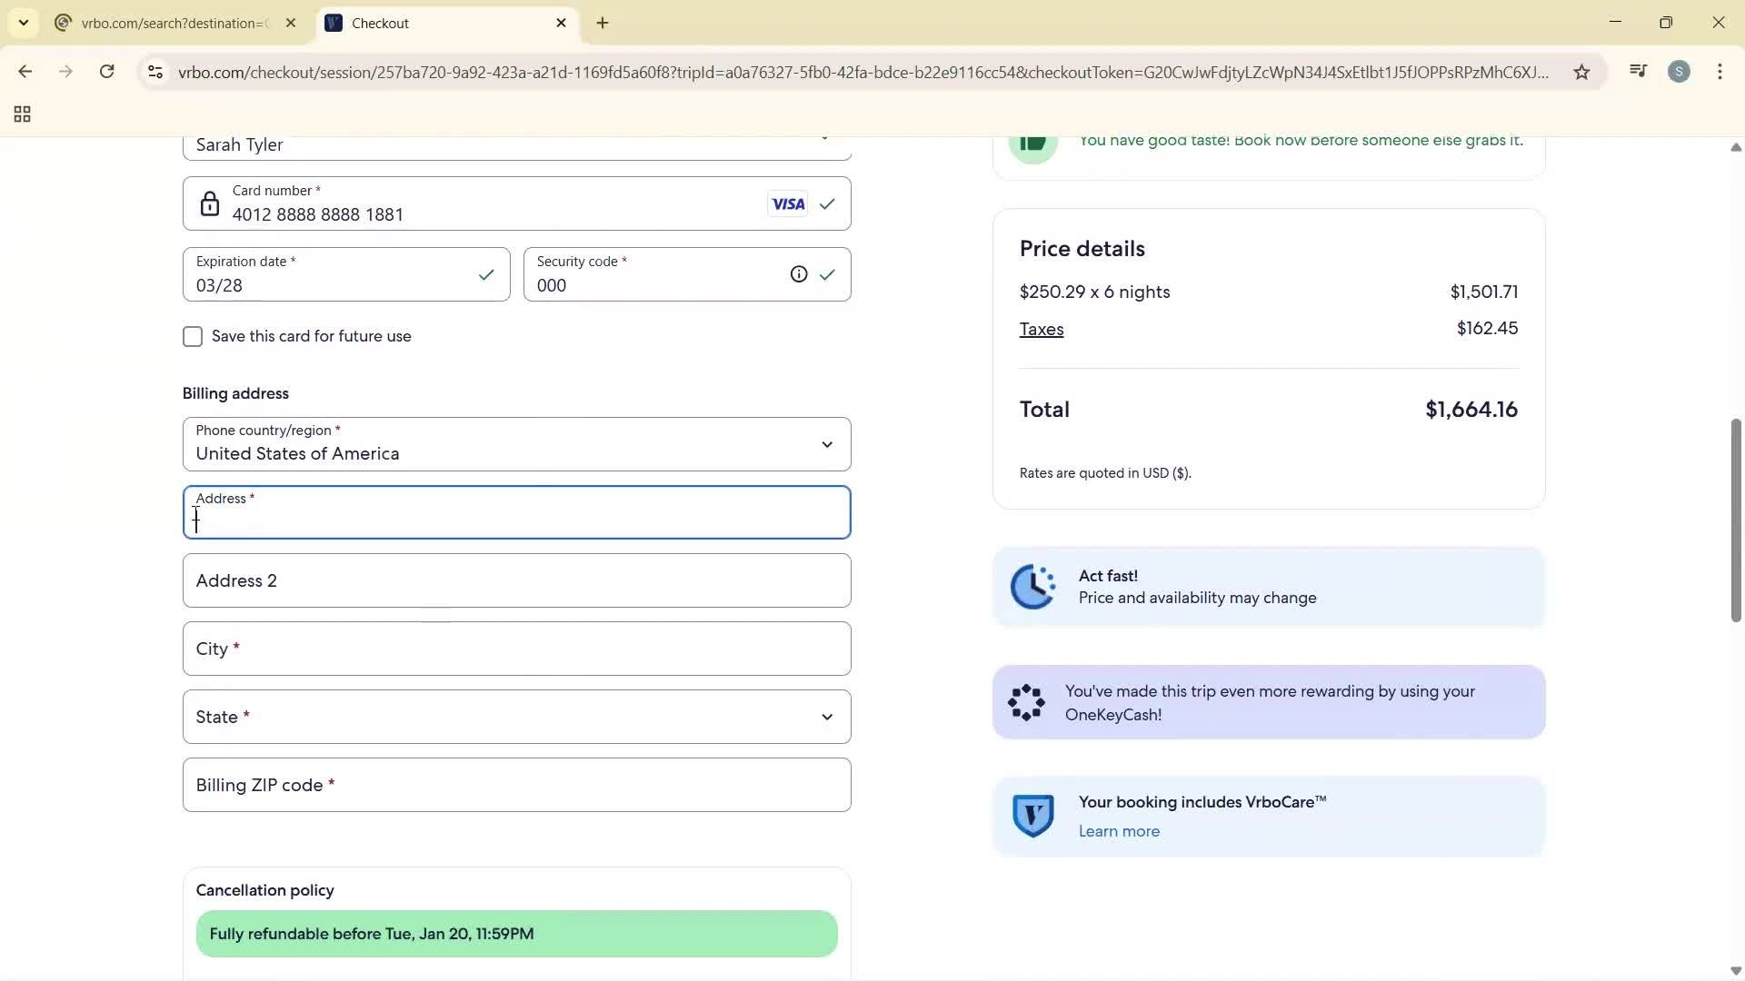Open the State dropdown
The height and width of the screenshot is (981, 1745).
[x=827, y=717]
